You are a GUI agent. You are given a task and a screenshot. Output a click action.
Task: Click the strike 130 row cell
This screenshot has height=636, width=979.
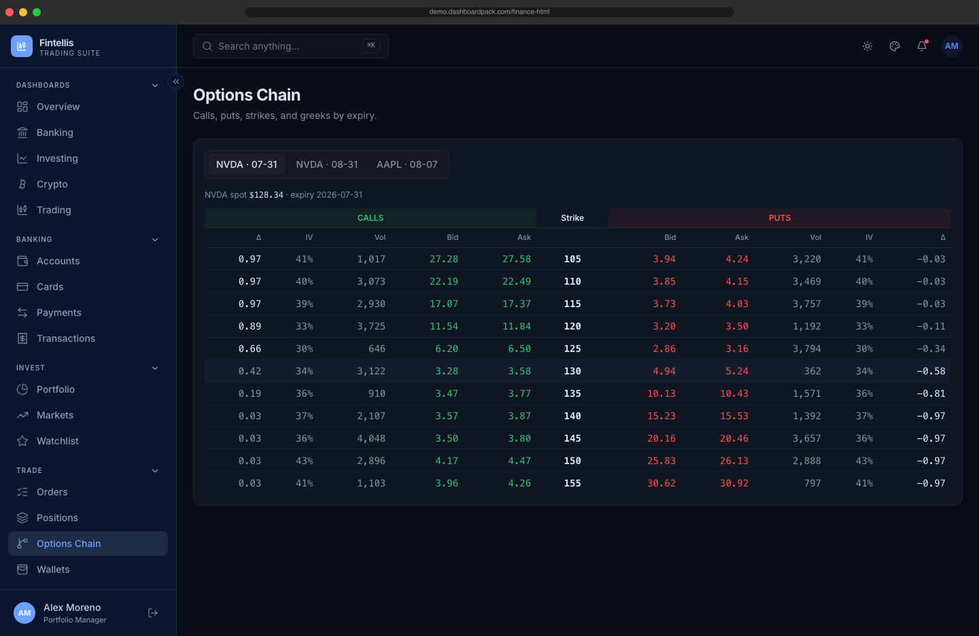[x=572, y=371]
